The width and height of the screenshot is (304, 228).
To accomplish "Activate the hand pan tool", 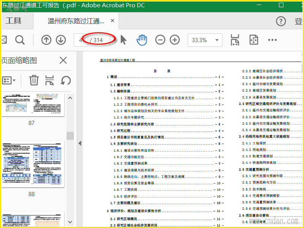I will pyautogui.click(x=142, y=40).
